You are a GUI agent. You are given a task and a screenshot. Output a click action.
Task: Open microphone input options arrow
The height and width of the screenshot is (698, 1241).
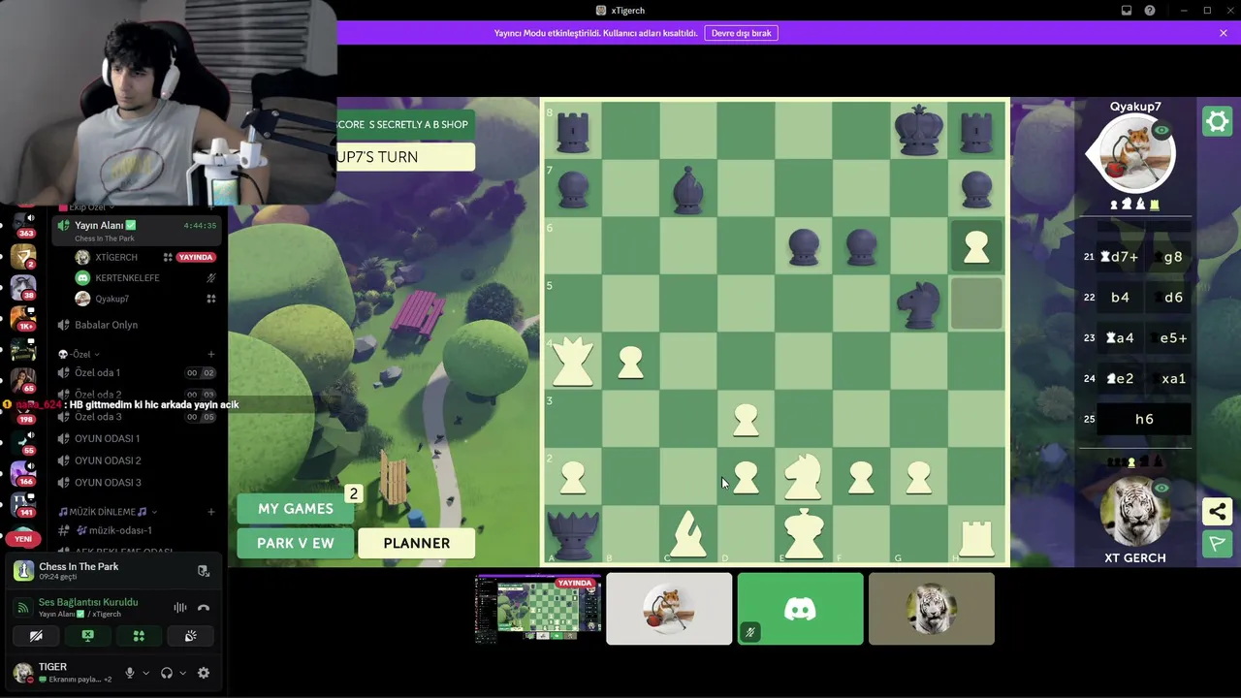click(146, 673)
